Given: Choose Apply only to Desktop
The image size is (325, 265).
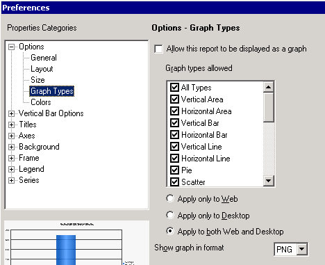Looking at the screenshot, I should (170, 215).
